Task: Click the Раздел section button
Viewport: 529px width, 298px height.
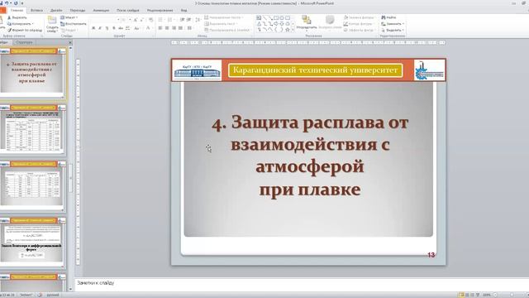Action: point(69,31)
